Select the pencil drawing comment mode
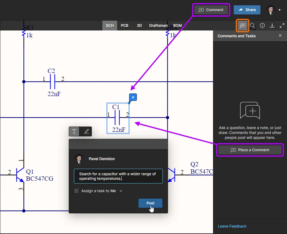The width and height of the screenshot is (287, 234). click(x=86, y=131)
